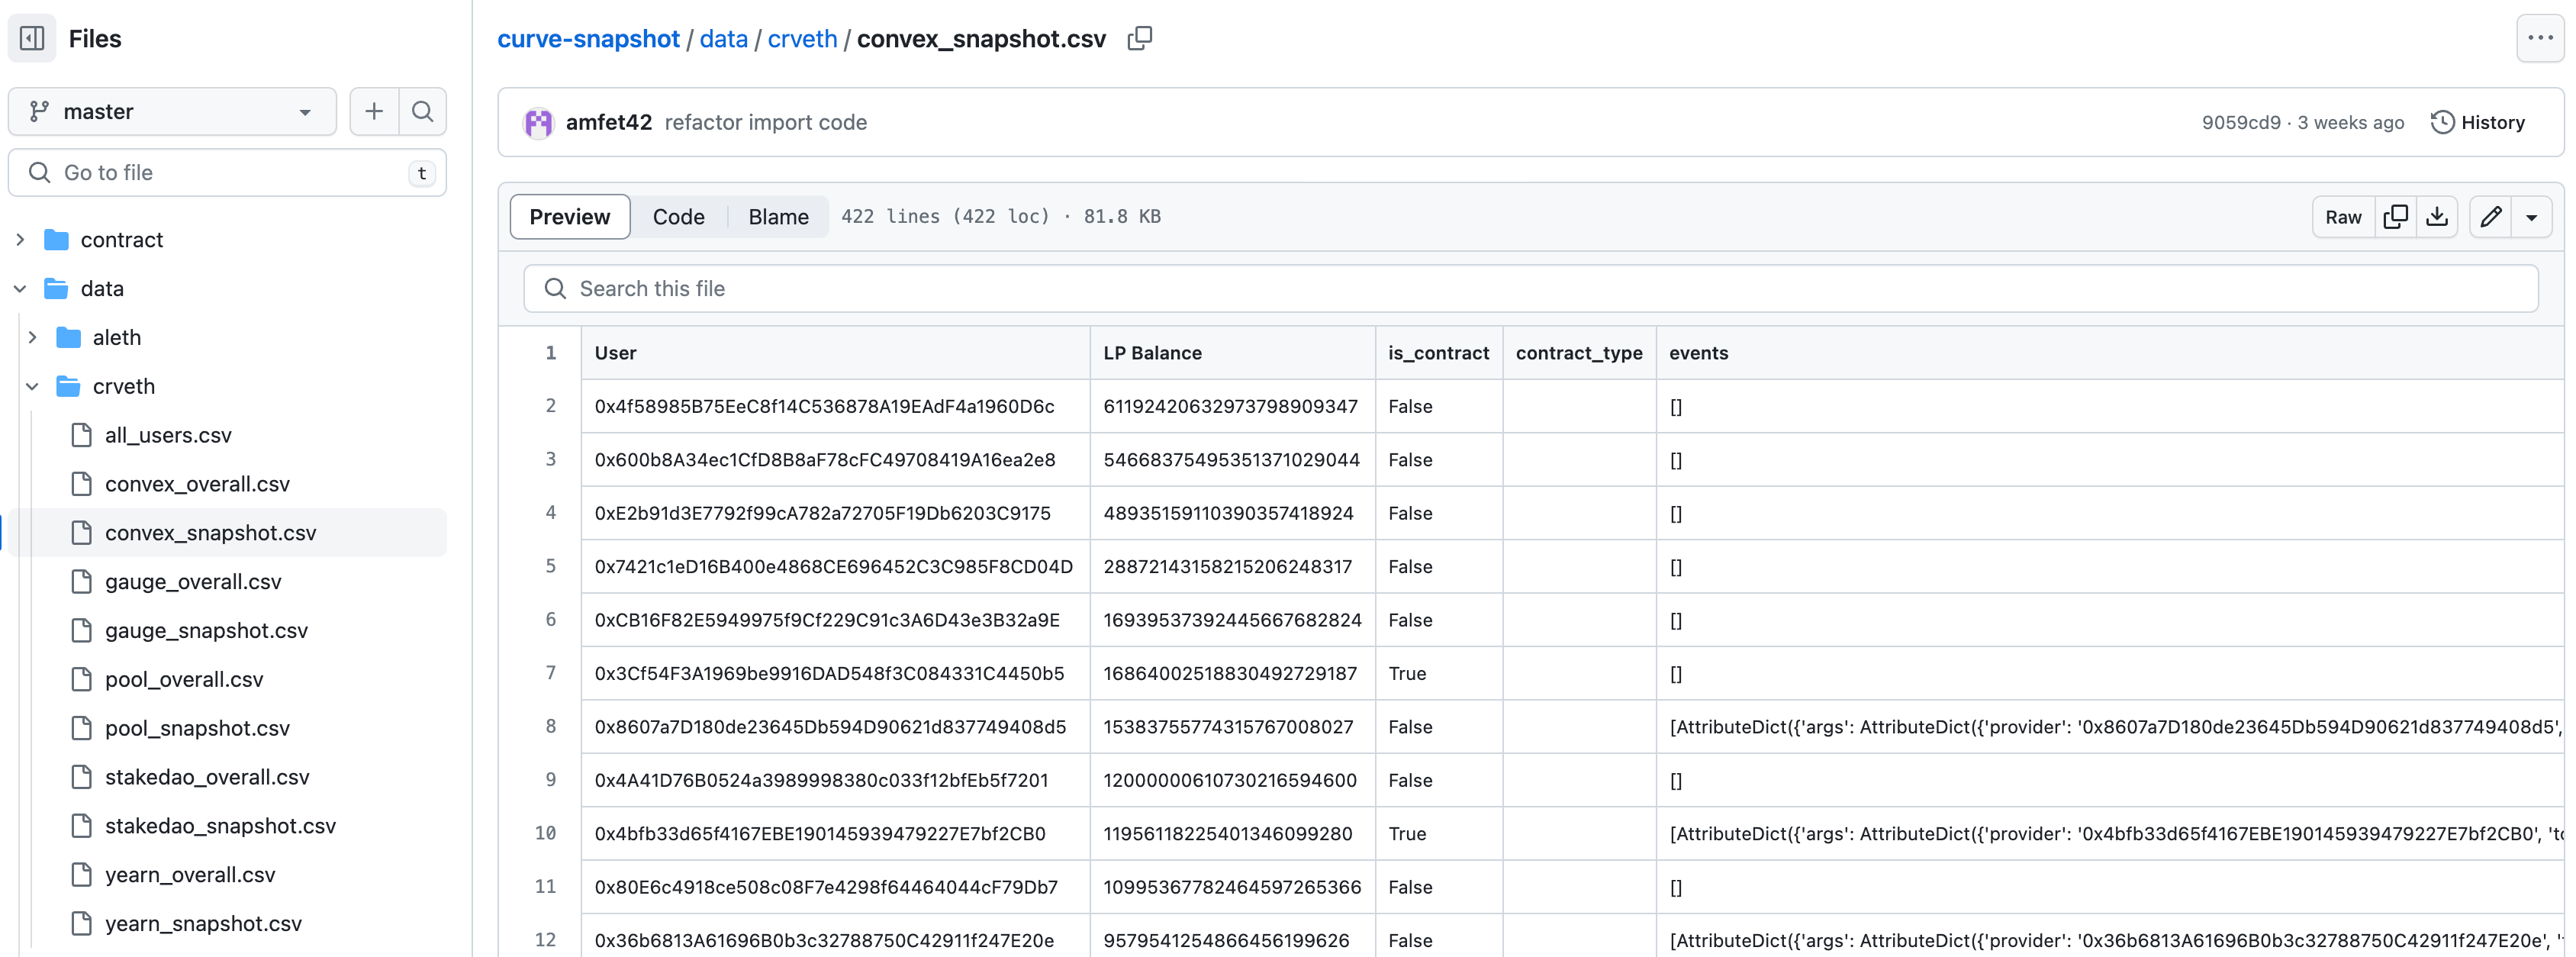2576x957 pixels.
Task: Select line number 2
Action: 550,406
